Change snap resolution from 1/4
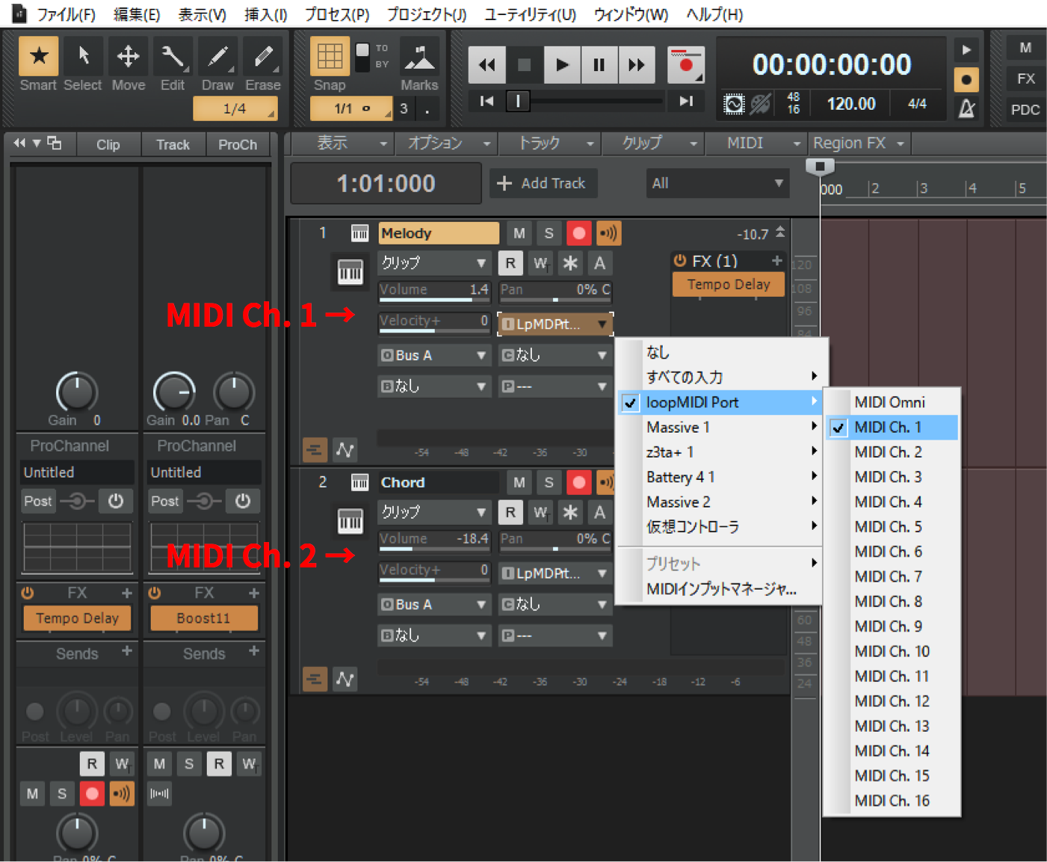1047x862 pixels. click(235, 108)
